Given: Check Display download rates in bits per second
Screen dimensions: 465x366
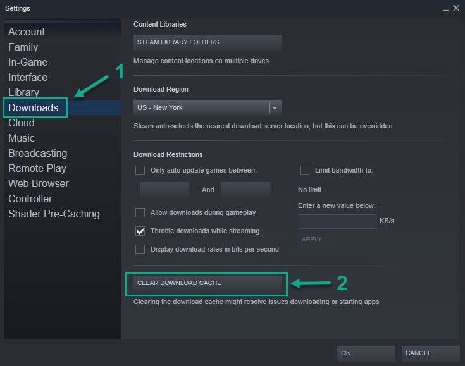Looking at the screenshot, I should [140, 250].
